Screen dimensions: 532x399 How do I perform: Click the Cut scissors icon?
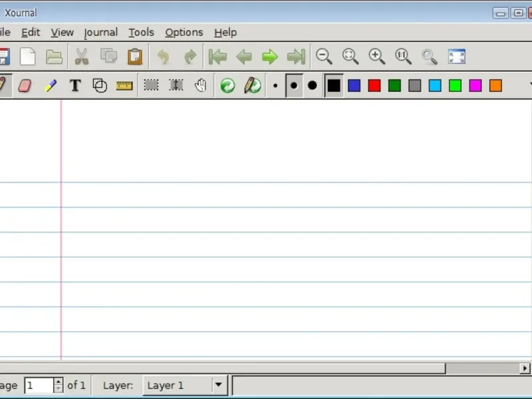81,57
